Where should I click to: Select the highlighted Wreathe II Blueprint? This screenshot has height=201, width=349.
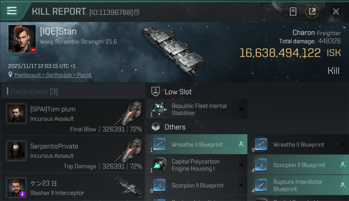coord(197,144)
